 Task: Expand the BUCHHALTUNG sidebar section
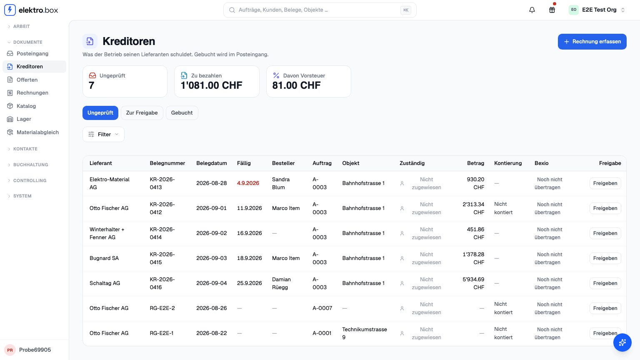tap(27, 165)
